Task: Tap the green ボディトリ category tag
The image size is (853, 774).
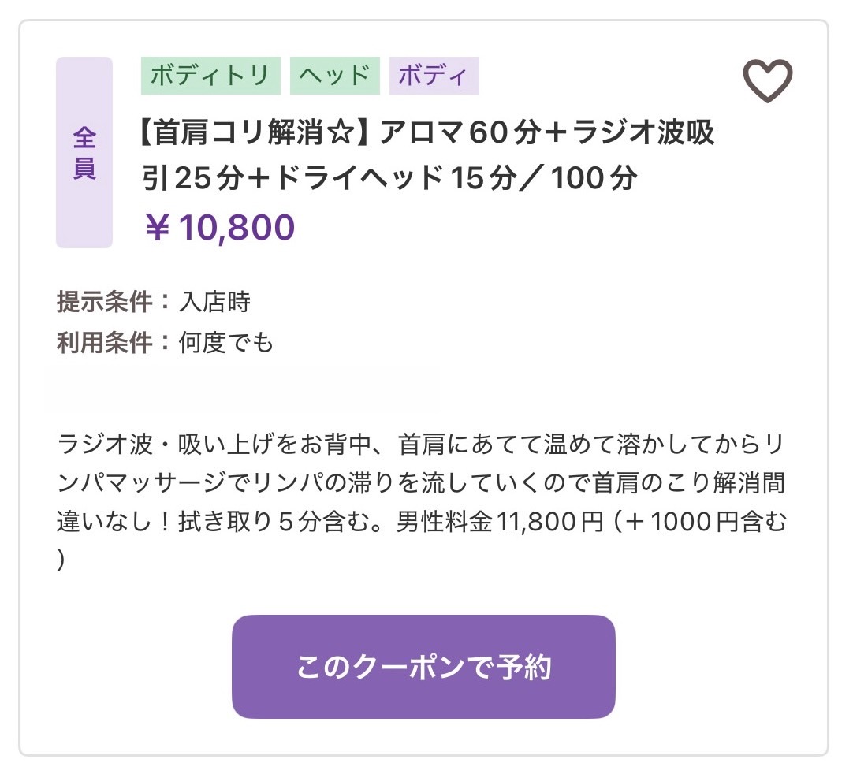Action: pos(210,76)
